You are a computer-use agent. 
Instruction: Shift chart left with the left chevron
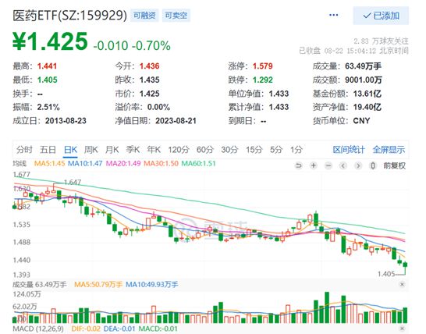(343, 165)
